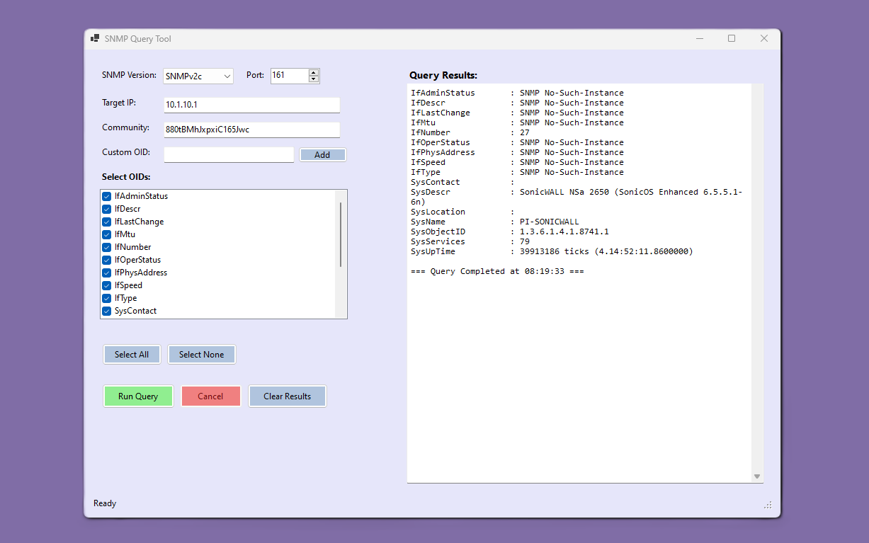Toggle the IfPhysAddress checkbox

point(107,273)
